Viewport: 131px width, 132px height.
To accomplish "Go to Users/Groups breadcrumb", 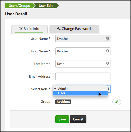I will tap(19, 6).
